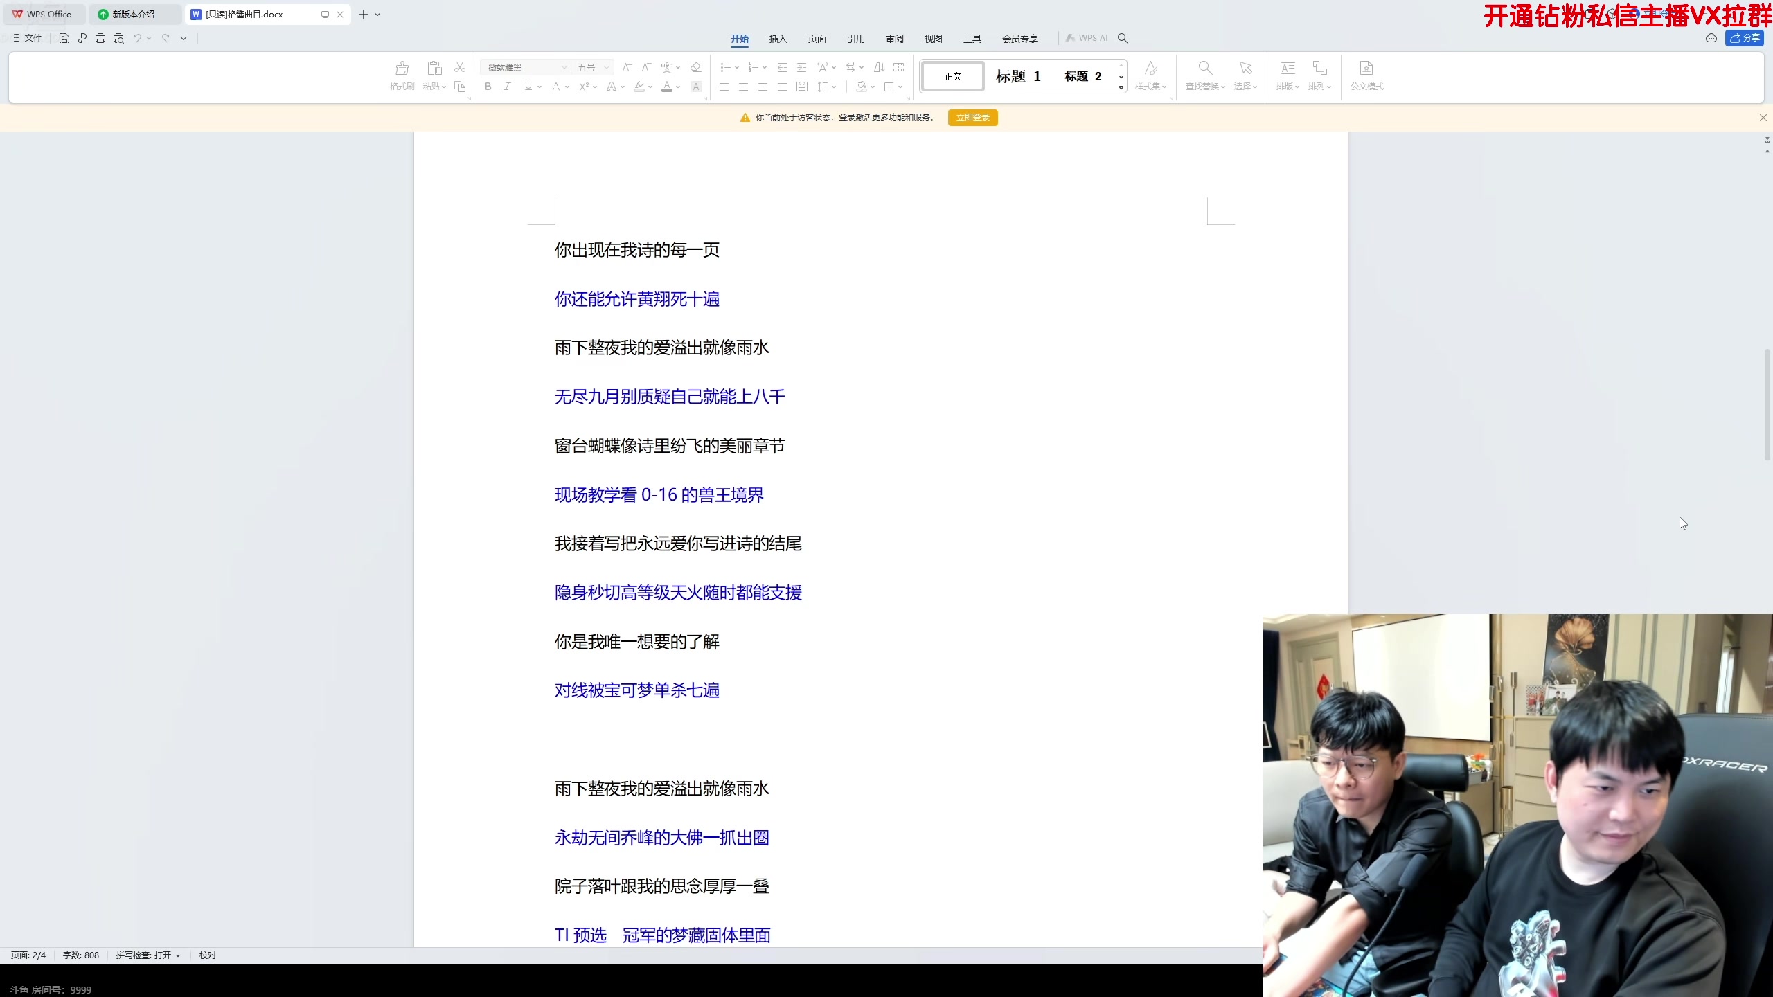Click the 立即登录 login button
Image resolution: width=1773 pixels, height=997 pixels.
[x=972, y=117]
